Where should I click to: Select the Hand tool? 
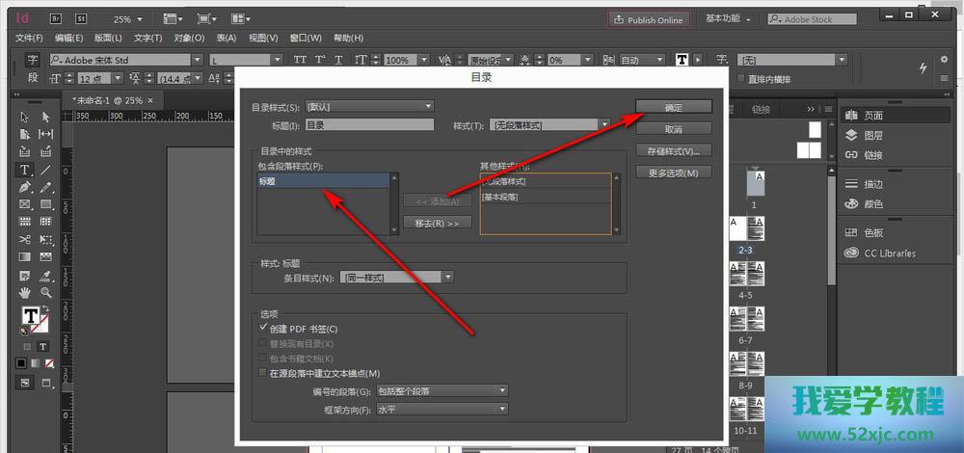point(25,291)
